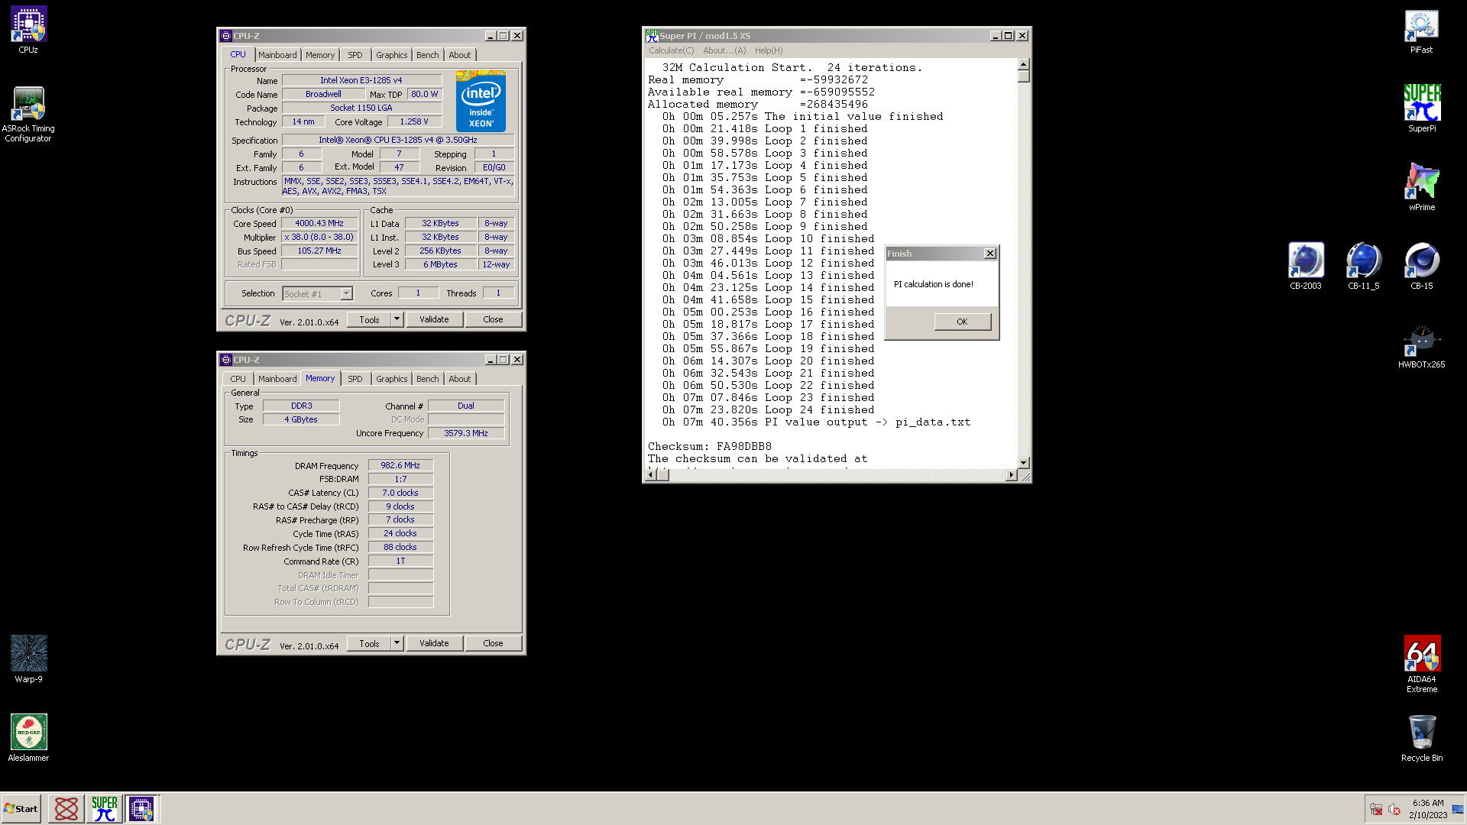Click Validate in top CPU-Z window
The height and width of the screenshot is (825, 1467).
pyautogui.click(x=434, y=319)
